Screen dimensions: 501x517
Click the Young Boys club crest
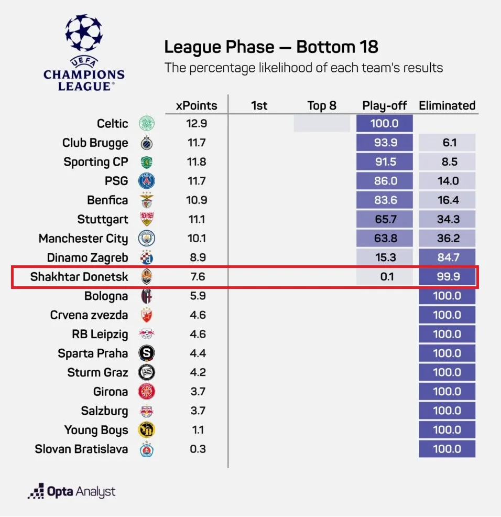point(147,430)
